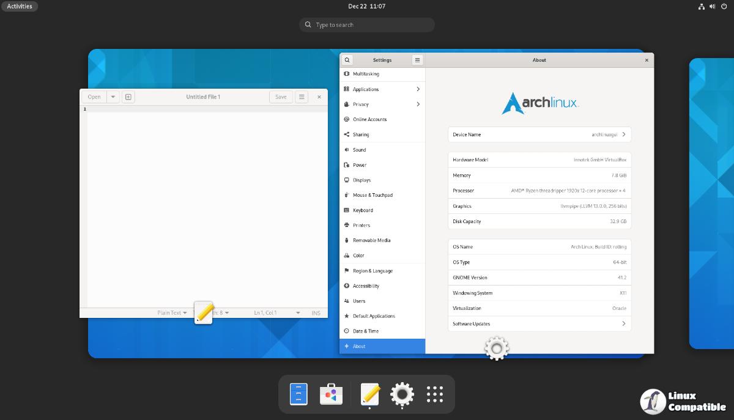Click the Activities button

point(20,6)
